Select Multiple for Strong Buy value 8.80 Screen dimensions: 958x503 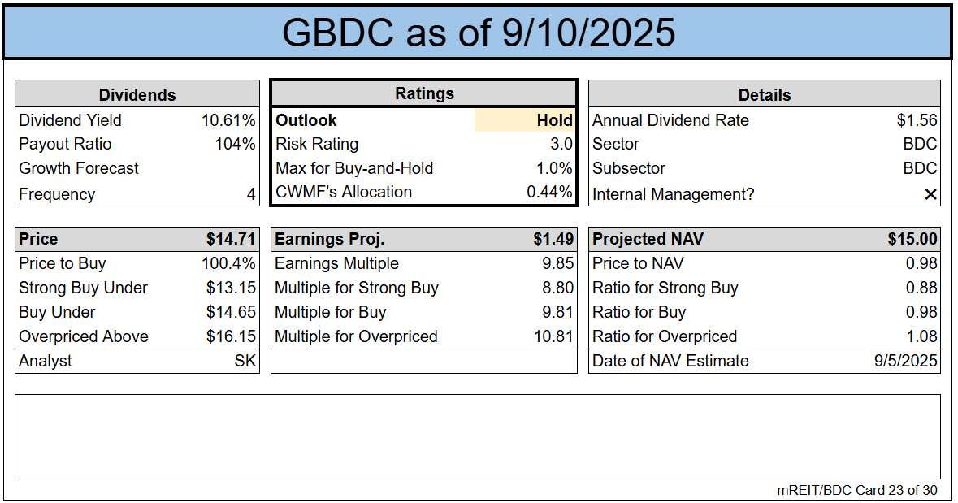557,288
